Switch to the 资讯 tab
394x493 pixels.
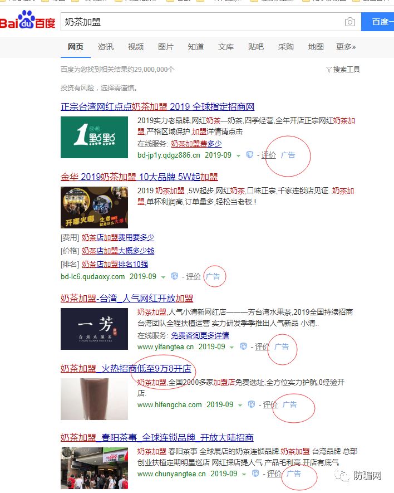[106, 47]
